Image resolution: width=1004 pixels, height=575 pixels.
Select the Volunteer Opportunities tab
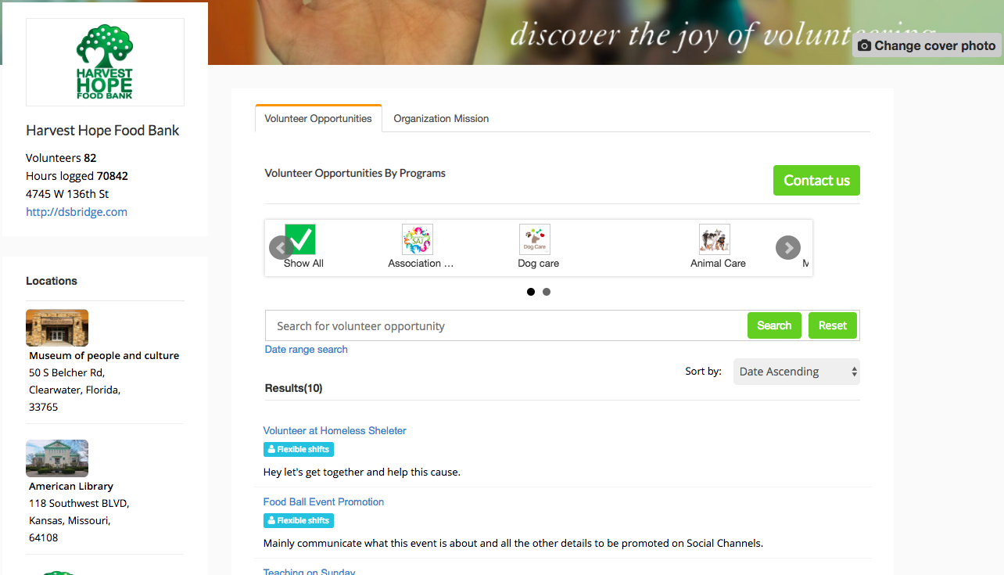(x=318, y=118)
